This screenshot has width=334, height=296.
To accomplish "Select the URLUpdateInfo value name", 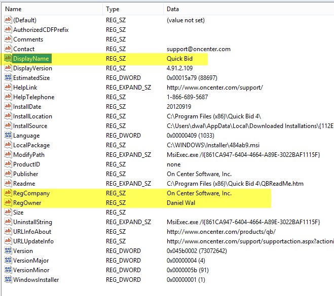I will point(33,241).
